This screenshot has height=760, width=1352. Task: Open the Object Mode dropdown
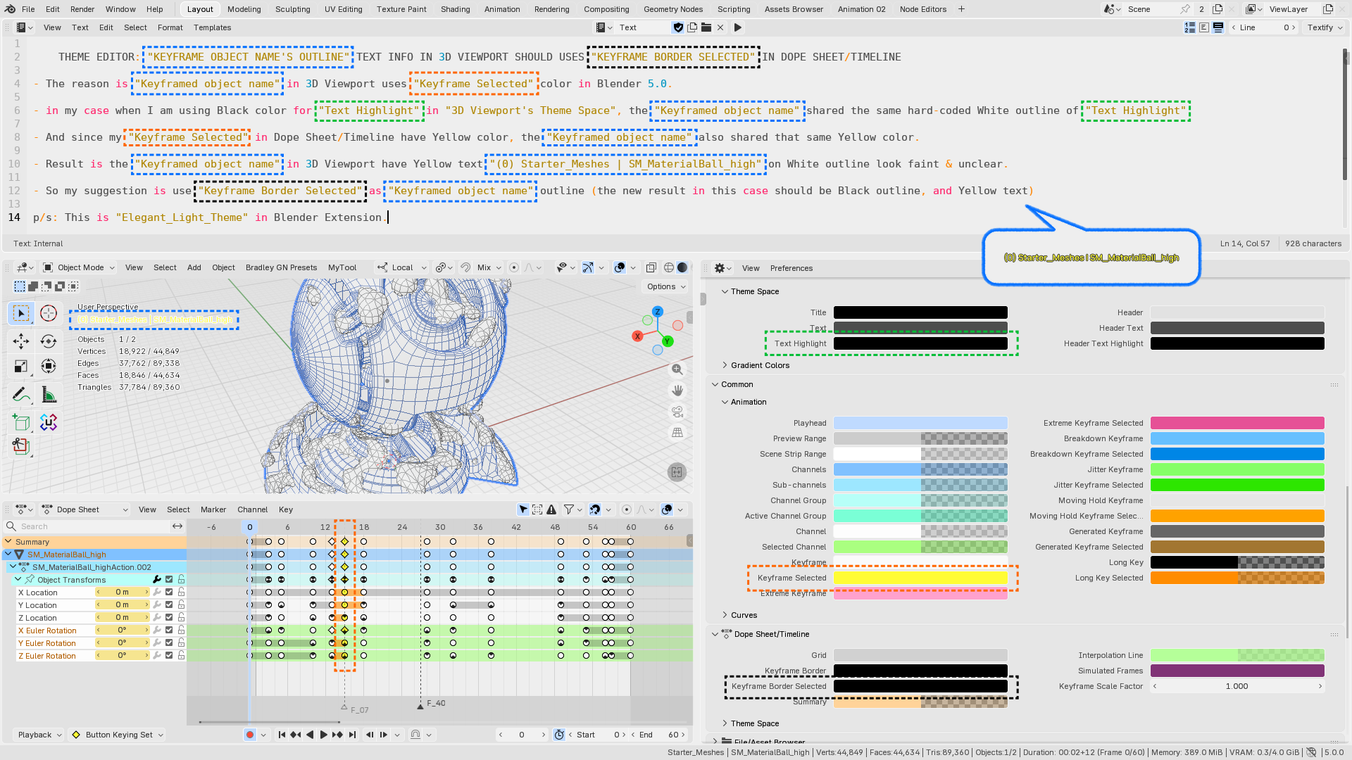tap(79, 267)
